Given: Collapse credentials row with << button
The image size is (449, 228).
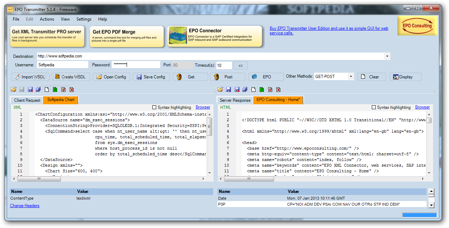Looking at the screenshot, I should click(241, 66).
